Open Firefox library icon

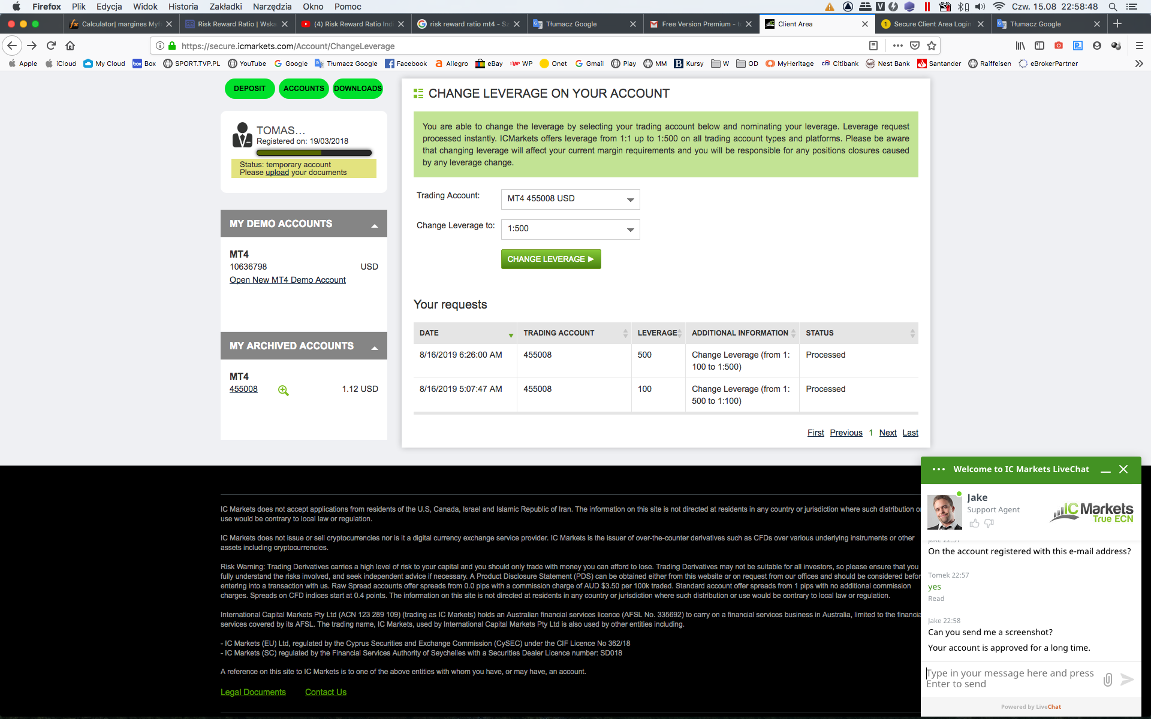point(1020,46)
